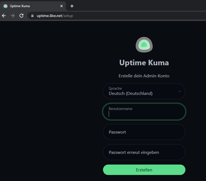This screenshot has width=206, height=181.
Task: Click the Erstelle dein Admin-Konto text
Action: [x=144, y=76]
